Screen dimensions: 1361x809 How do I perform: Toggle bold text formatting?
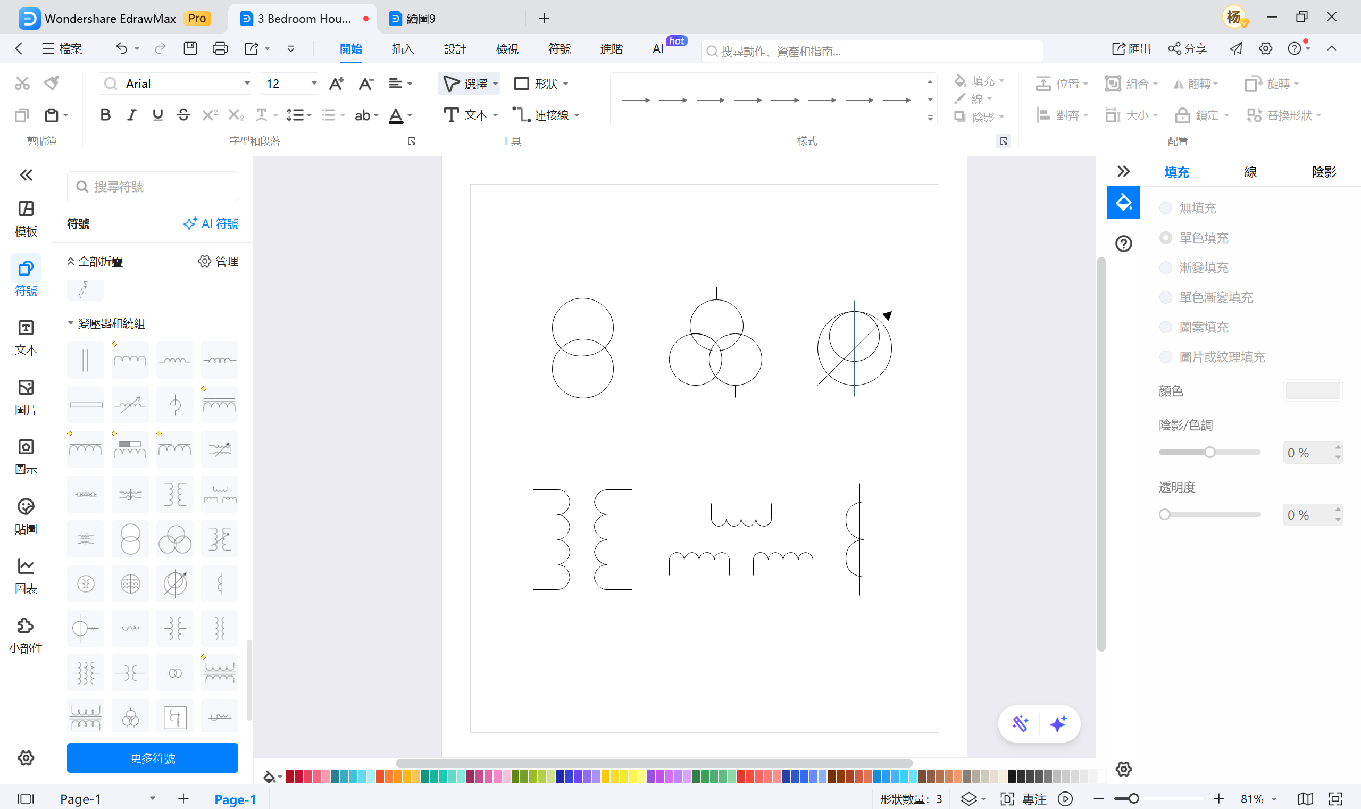[x=105, y=115]
